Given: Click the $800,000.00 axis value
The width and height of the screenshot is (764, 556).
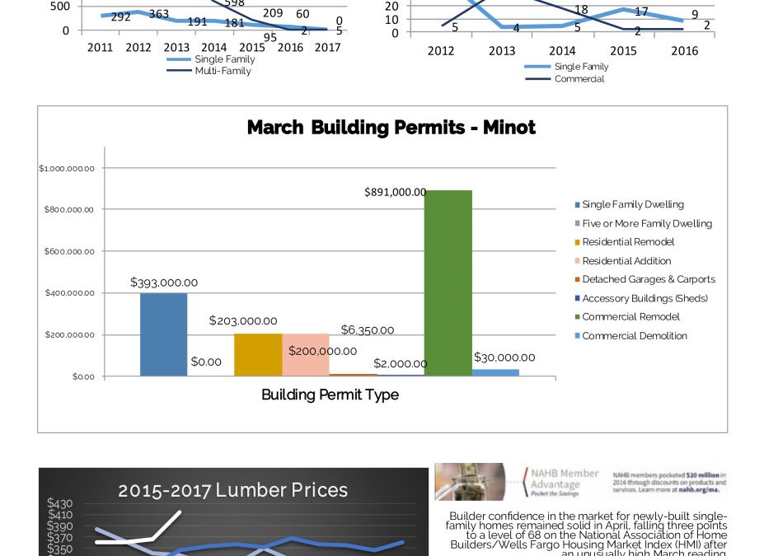Looking at the screenshot, I should click(69, 210).
